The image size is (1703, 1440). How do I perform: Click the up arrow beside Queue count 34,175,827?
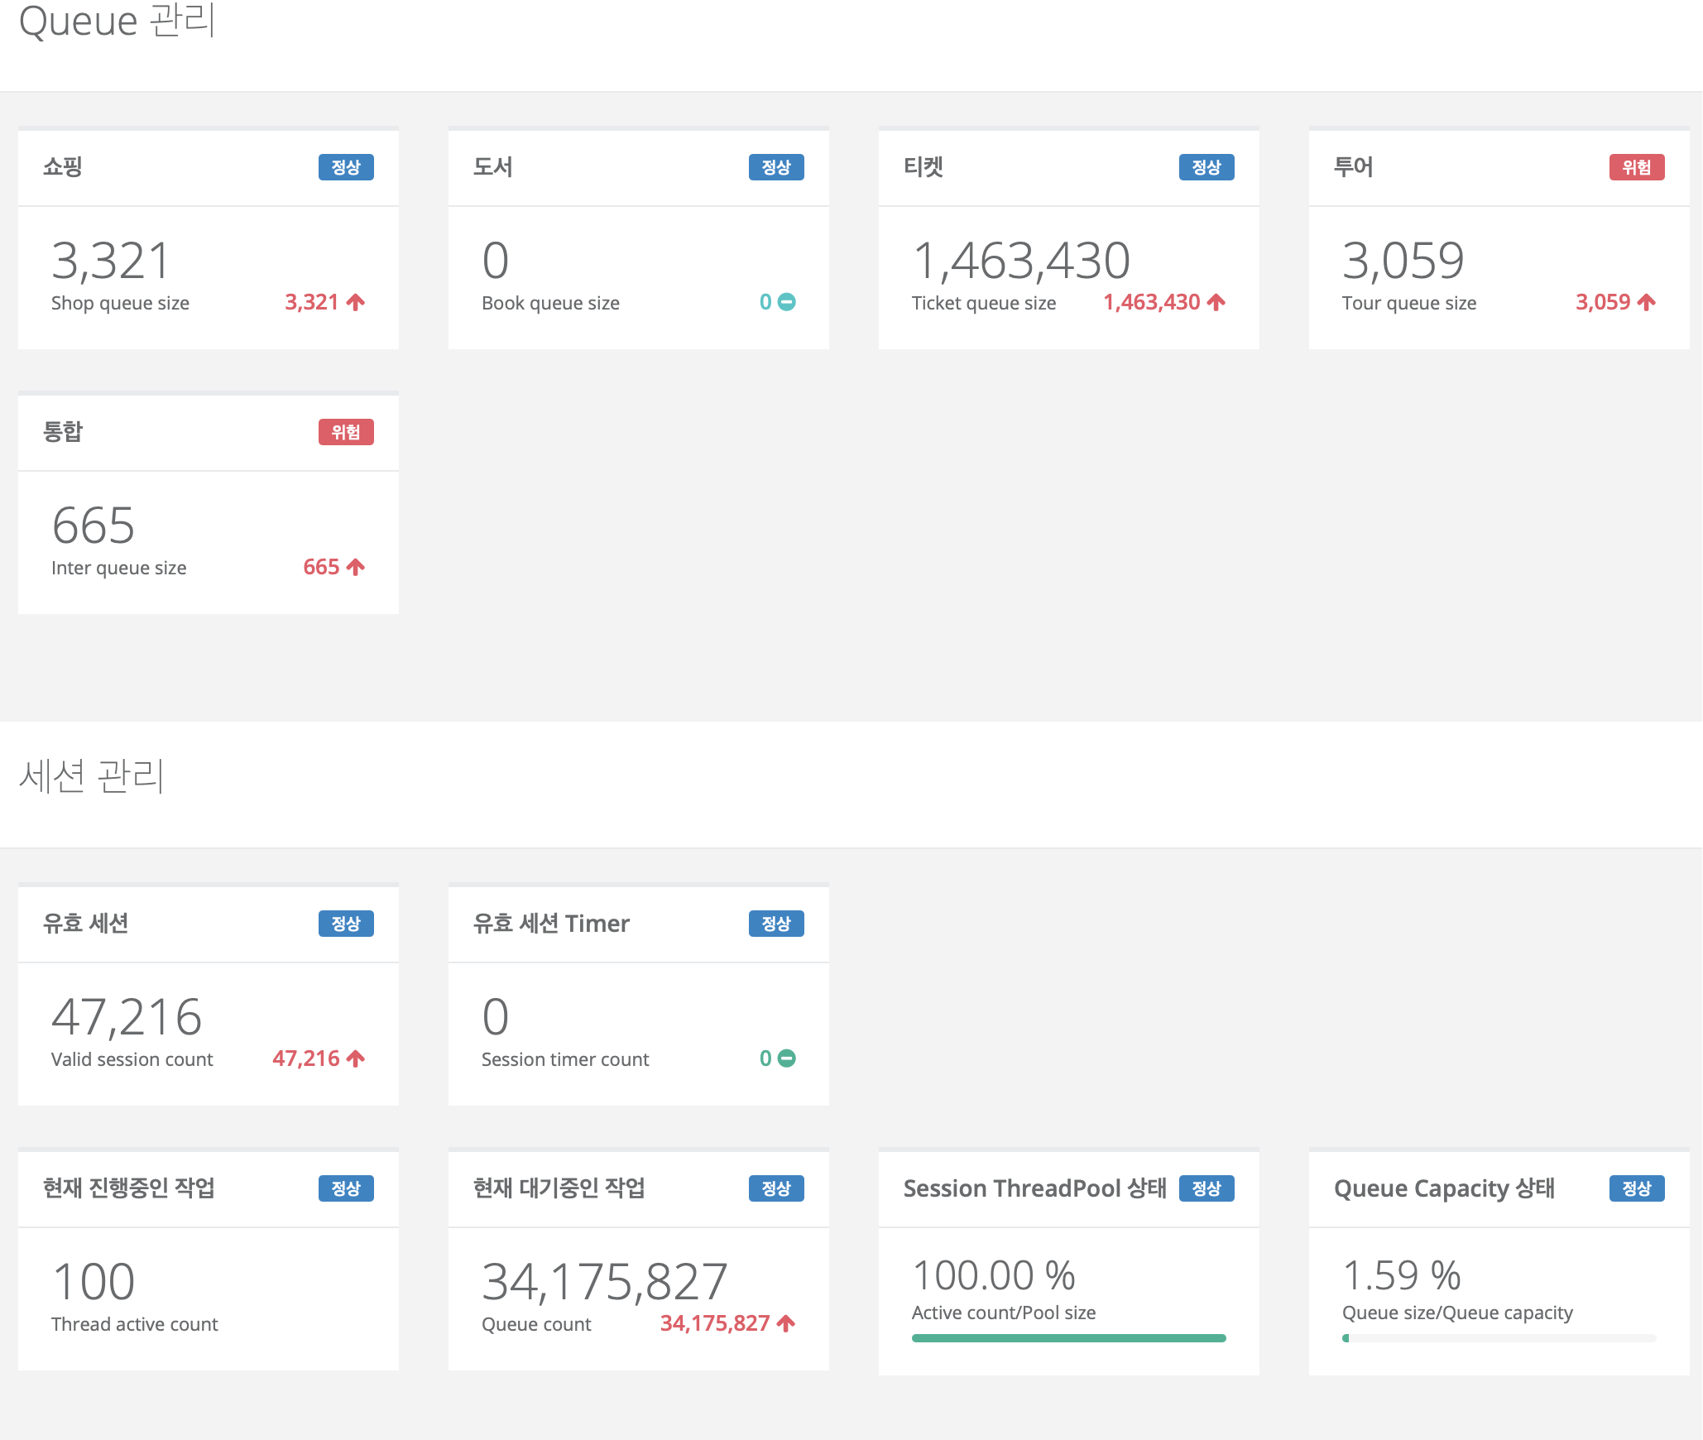point(786,1323)
